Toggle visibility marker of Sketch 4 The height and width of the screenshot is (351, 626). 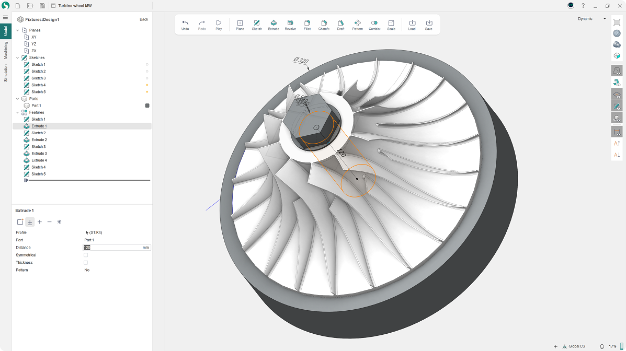[x=147, y=85]
